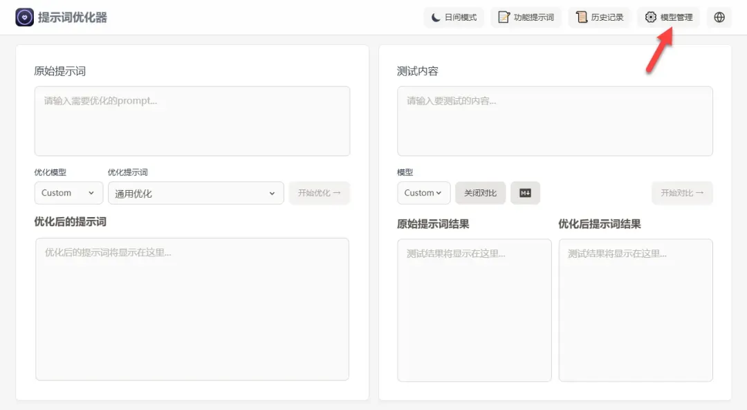The image size is (747, 410).
Task: Click the 原始提示词 heading text
Action: (60, 71)
